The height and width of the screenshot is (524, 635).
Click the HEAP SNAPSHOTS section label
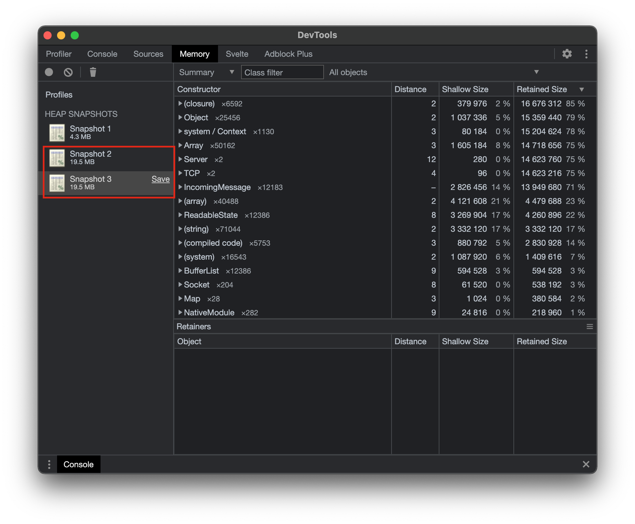pos(81,114)
